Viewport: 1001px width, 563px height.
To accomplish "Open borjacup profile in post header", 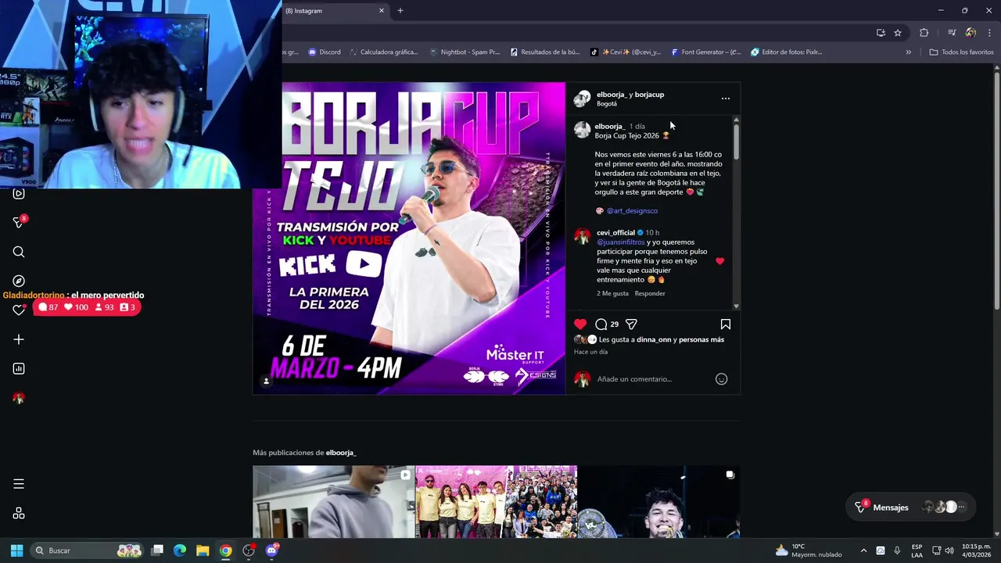I will click(x=649, y=95).
